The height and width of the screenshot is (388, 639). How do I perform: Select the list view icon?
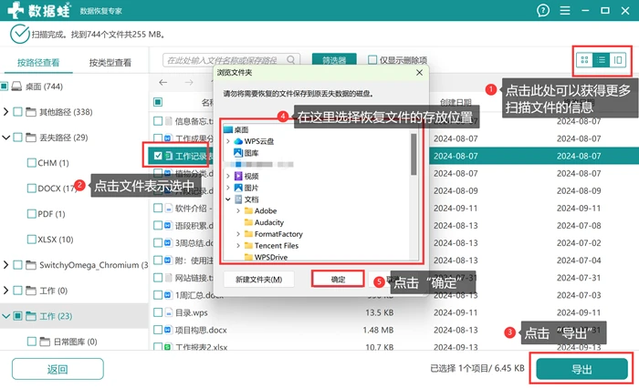602,60
